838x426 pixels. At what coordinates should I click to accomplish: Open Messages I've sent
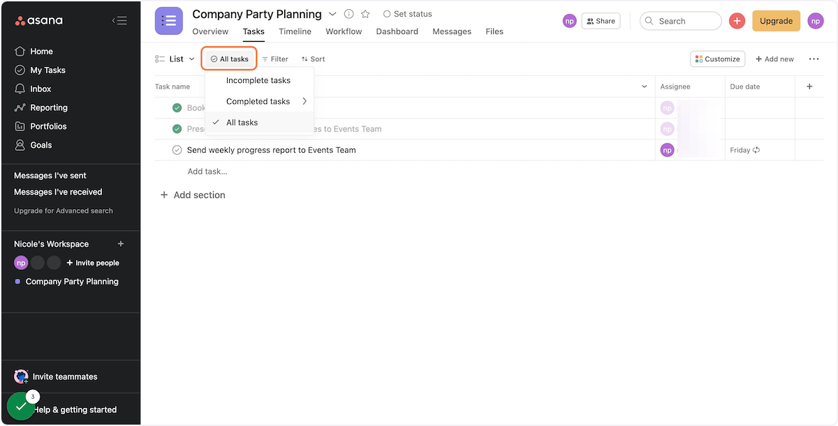pyautogui.click(x=50, y=176)
